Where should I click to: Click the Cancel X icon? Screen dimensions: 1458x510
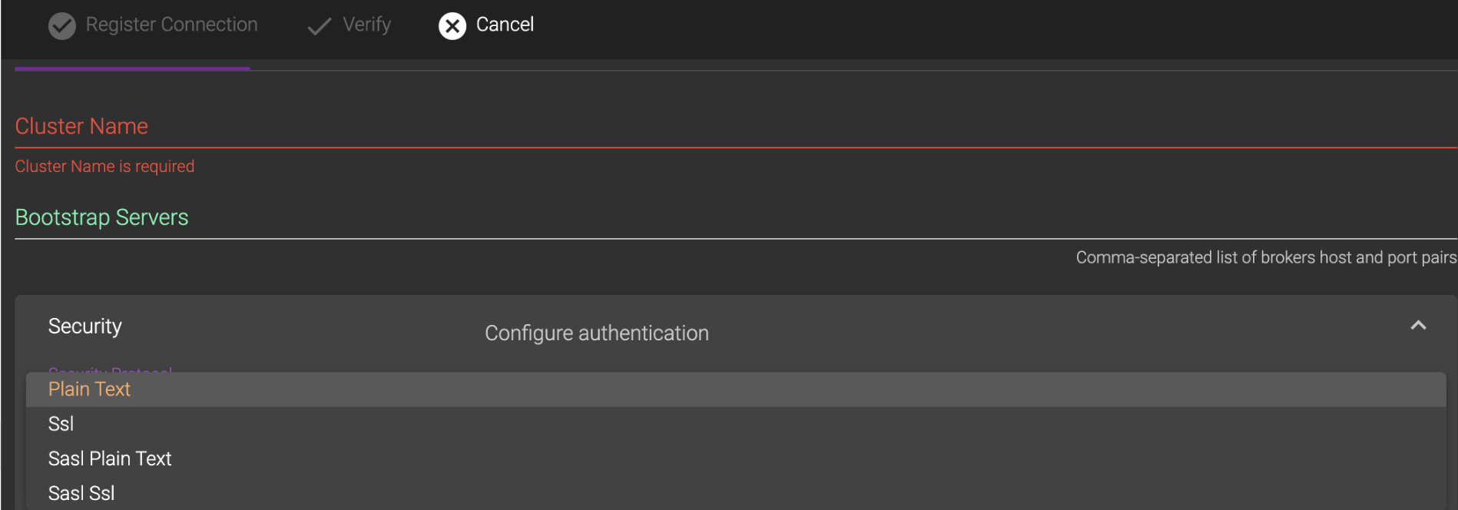tap(451, 25)
